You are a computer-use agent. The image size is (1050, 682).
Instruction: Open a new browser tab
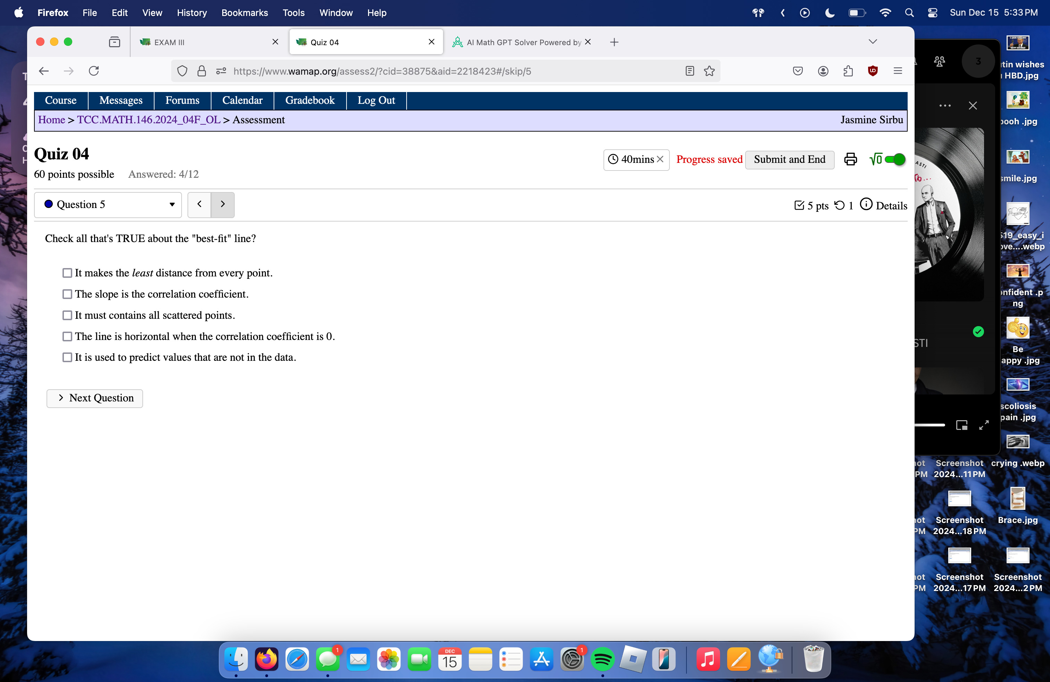point(614,42)
